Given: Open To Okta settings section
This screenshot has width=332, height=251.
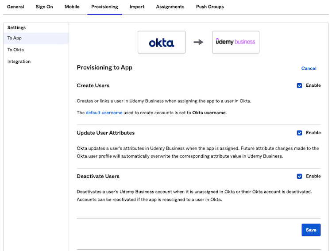Looking at the screenshot, I should [15, 50].
